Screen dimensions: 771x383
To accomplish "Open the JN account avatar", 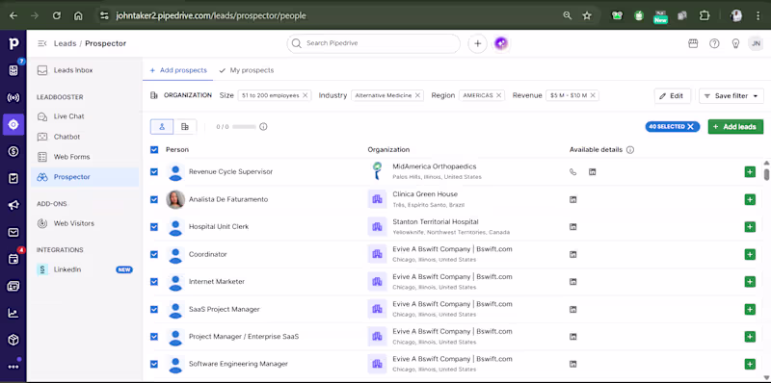I will [x=756, y=43].
